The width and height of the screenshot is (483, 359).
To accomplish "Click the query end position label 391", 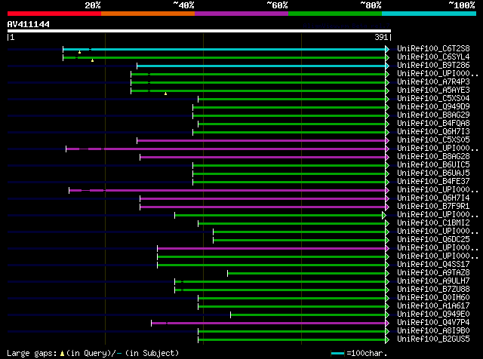I will [x=381, y=37].
